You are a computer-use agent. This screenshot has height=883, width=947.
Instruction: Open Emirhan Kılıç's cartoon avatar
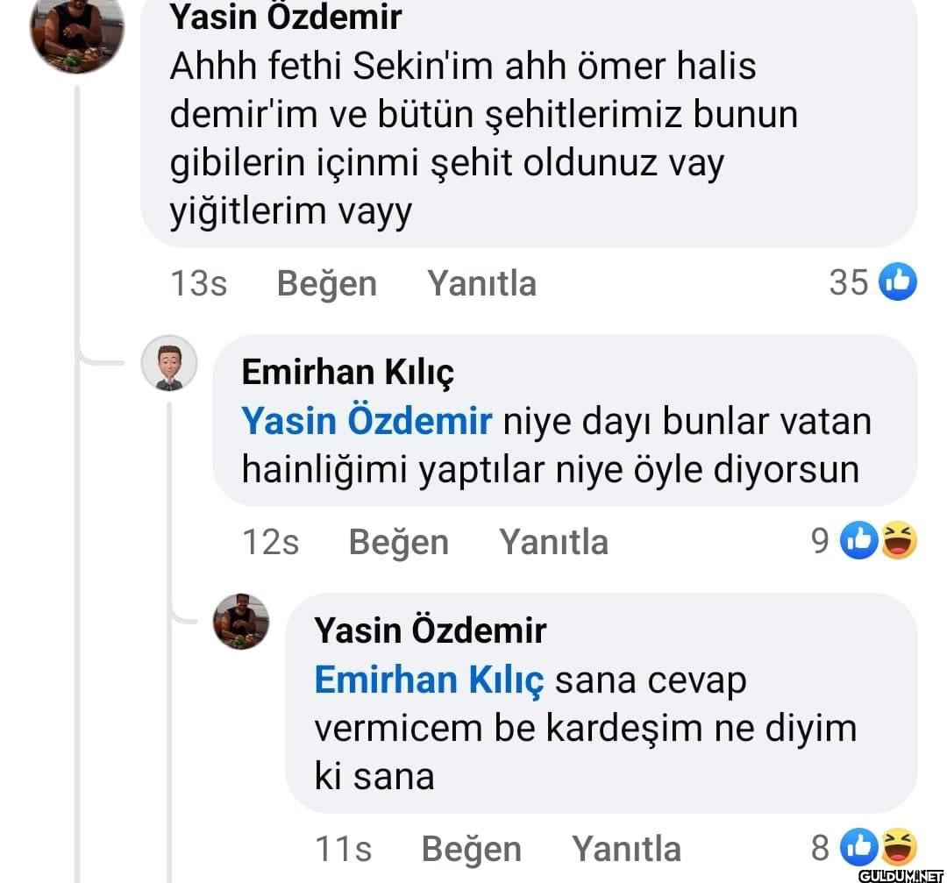(x=169, y=363)
